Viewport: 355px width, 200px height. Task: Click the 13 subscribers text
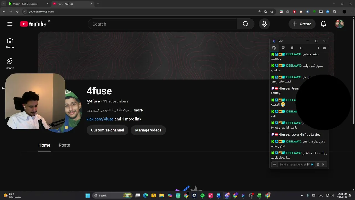click(116, 101)
